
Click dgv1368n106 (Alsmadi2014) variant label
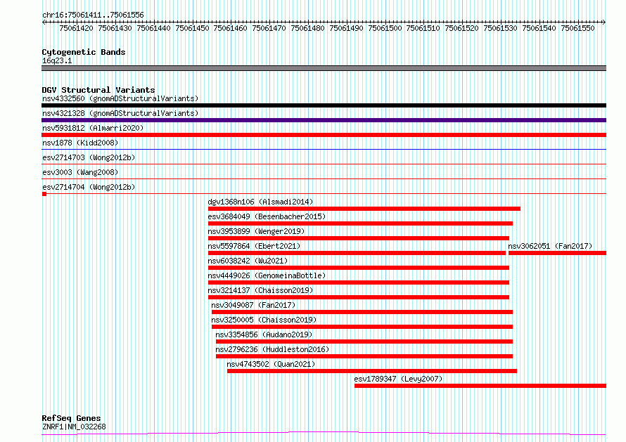click(x=261, y=202)
